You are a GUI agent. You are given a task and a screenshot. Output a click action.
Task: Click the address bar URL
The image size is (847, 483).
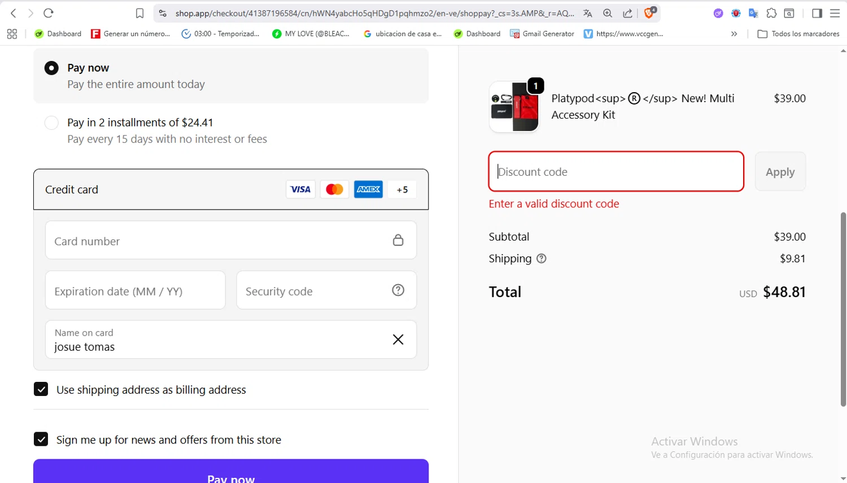[x=374, y=13]
